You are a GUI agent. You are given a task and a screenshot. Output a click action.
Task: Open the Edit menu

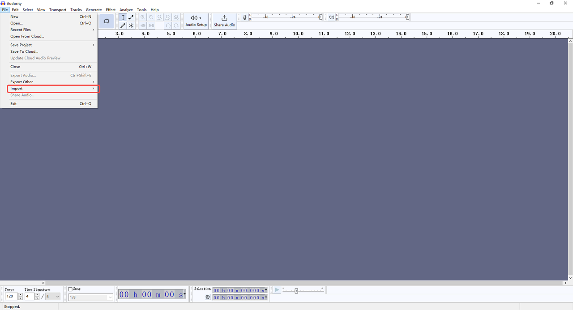[x=15, y=10]
